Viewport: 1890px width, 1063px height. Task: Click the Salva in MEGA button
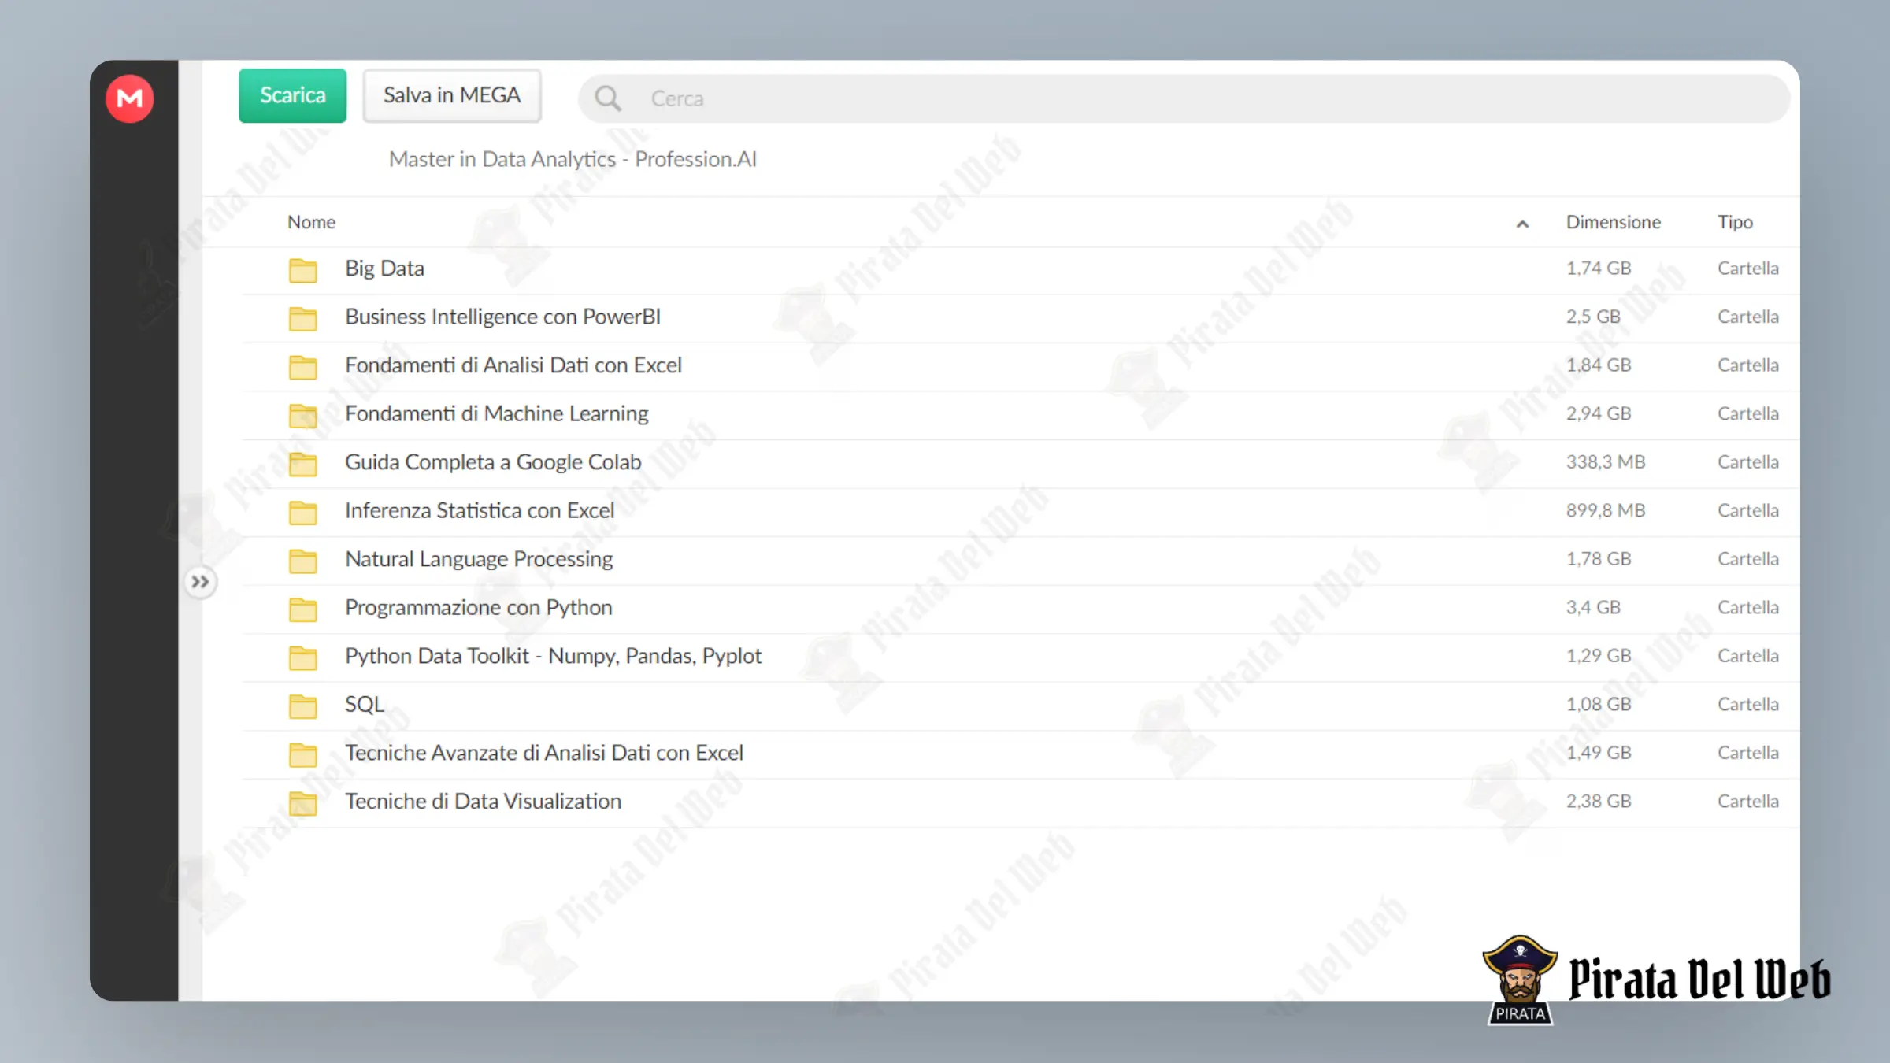[x=452, y=95]
